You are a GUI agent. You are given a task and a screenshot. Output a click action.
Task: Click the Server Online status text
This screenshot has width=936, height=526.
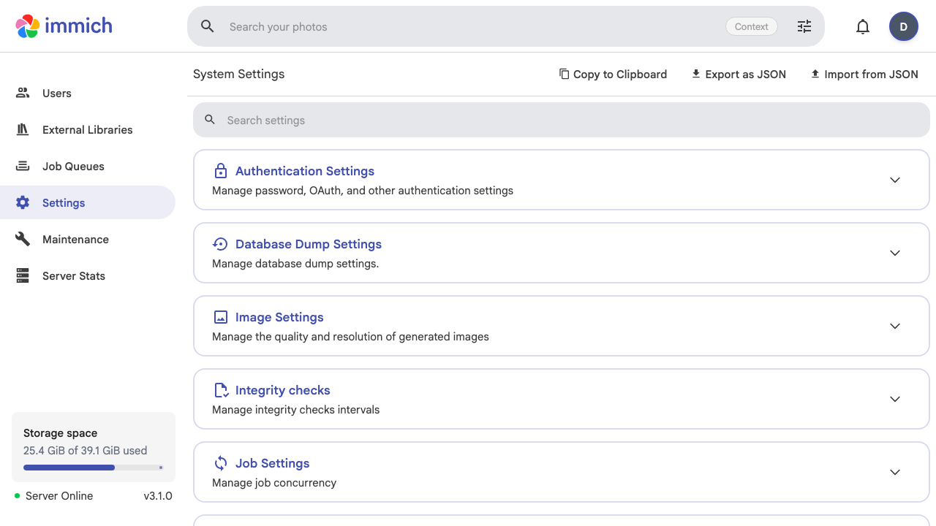point(59,496)
